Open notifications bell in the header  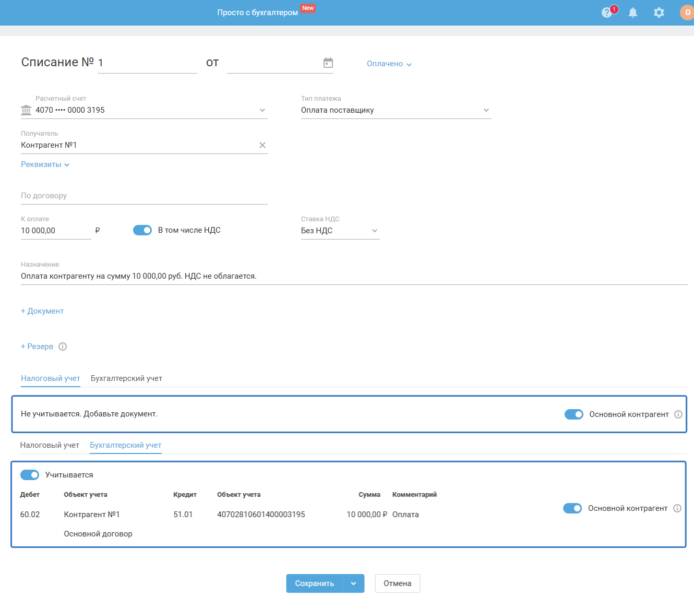pos(633,13)
